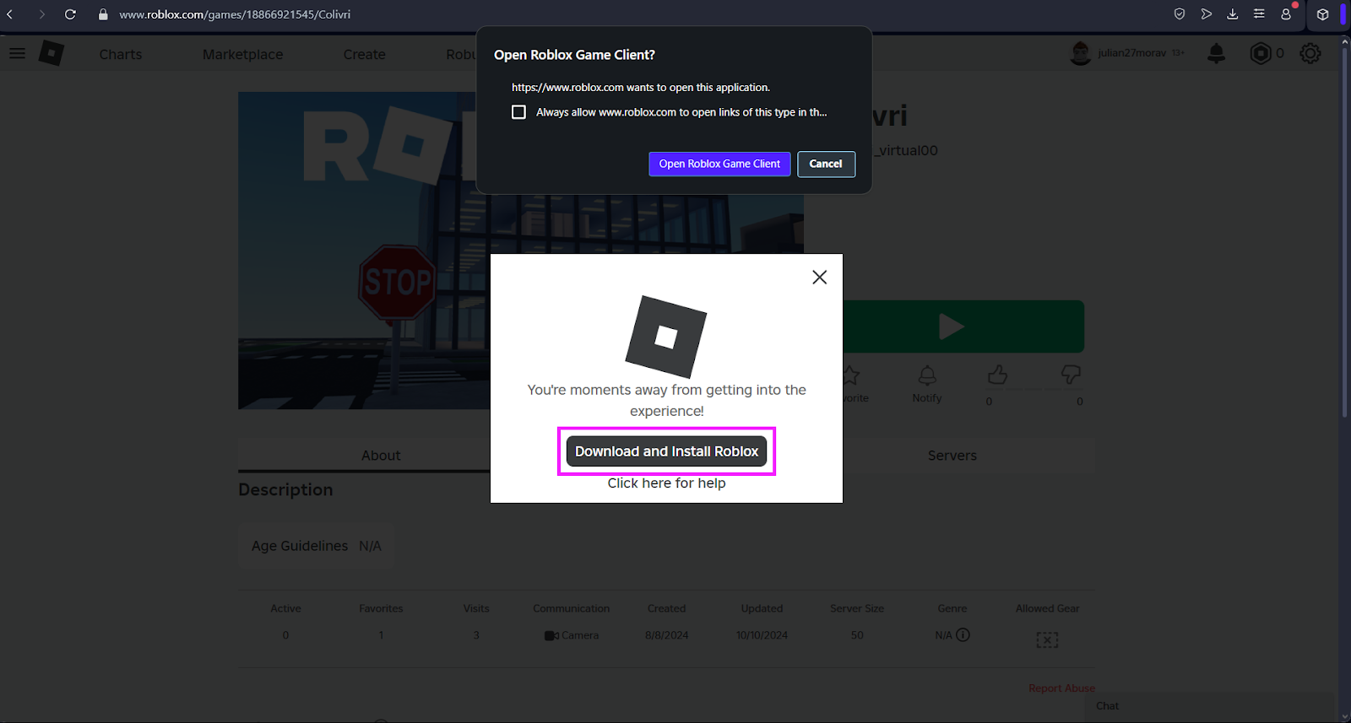Click the browser forward arrow
This screenshot has height=723, width=1351.
(41, 14)
